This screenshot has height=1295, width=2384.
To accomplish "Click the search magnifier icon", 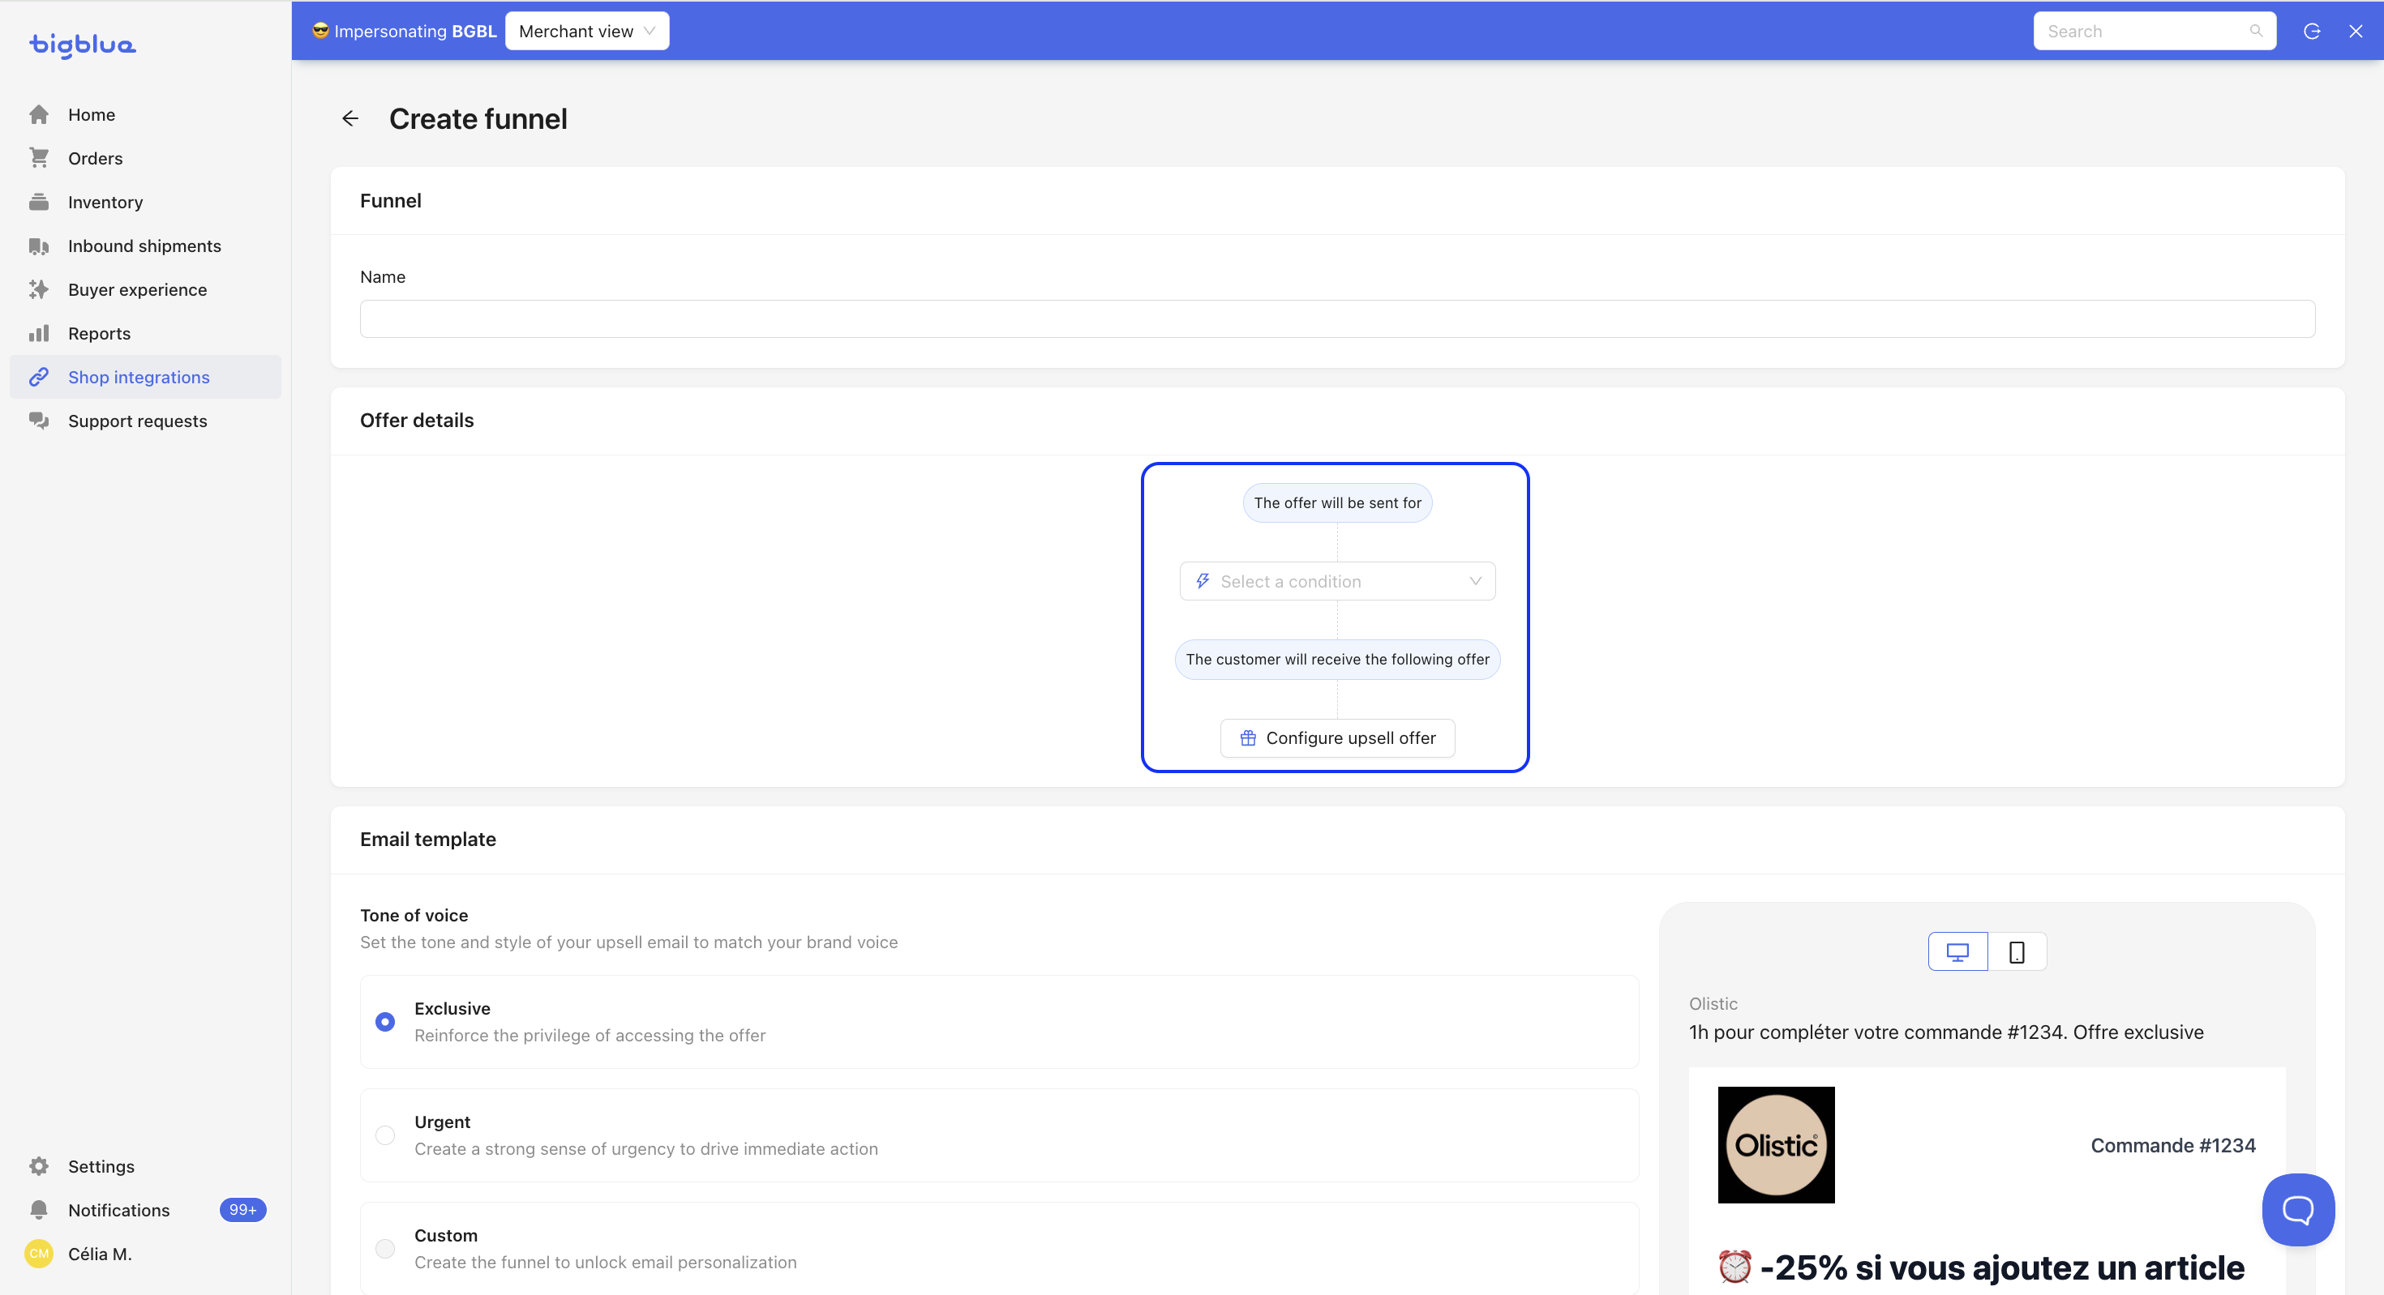I will click(2256, 31).
